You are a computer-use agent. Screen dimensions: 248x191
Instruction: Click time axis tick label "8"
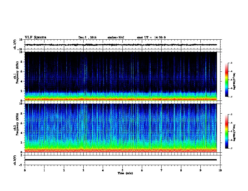pos(181,170)
